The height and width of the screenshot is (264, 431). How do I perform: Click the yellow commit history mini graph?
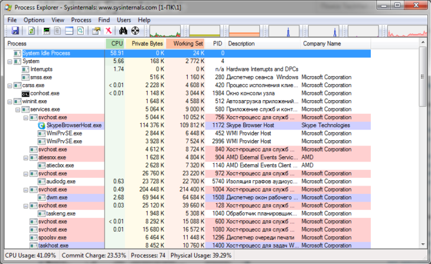[205, 31]
